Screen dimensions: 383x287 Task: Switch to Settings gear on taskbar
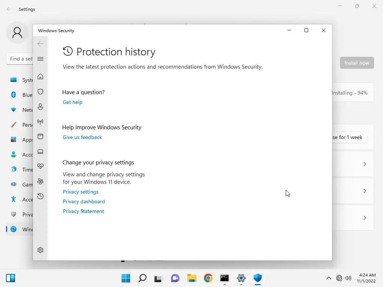pyautogui.click(x=241, y=278)
